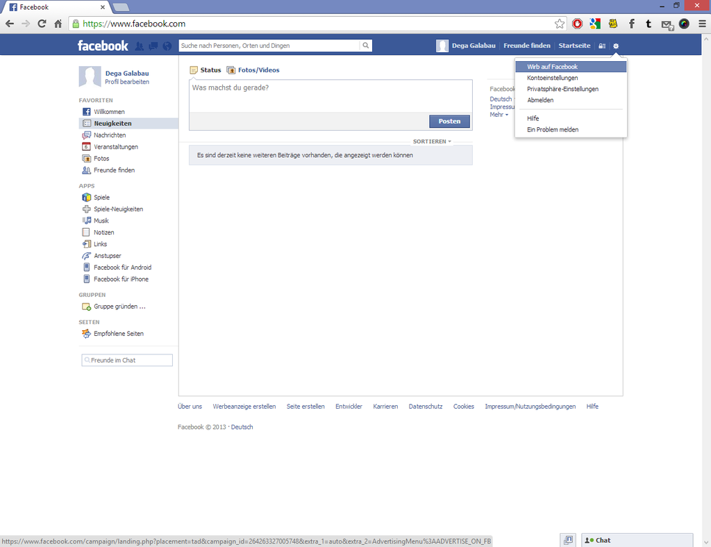Open Chrome hamburger menu
711x547 pixels.
tap(702, 24)
